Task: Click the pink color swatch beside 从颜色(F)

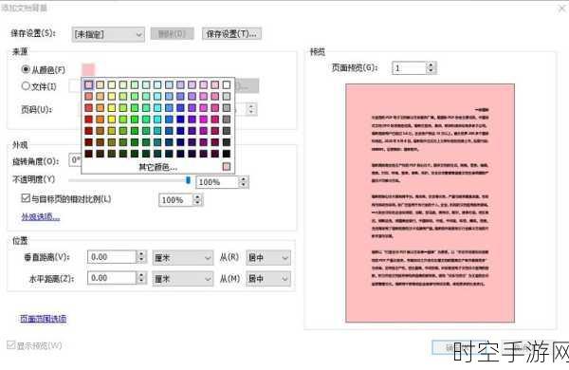Action: [x=88, y=69]
